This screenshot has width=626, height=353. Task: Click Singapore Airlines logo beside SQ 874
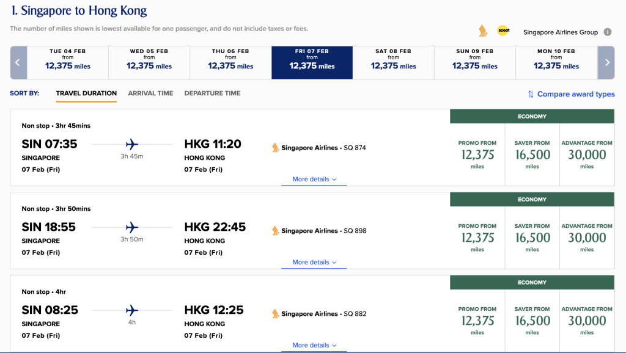(x=276, y=148)
